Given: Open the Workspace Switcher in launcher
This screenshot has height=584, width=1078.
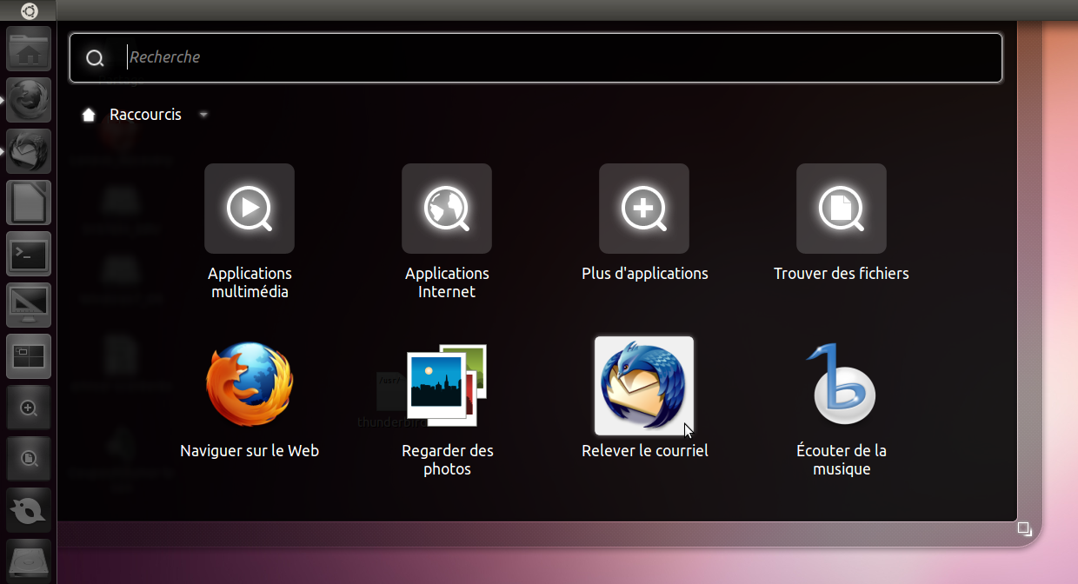Looking at the screenshot, I should click(x=29, y=356).
